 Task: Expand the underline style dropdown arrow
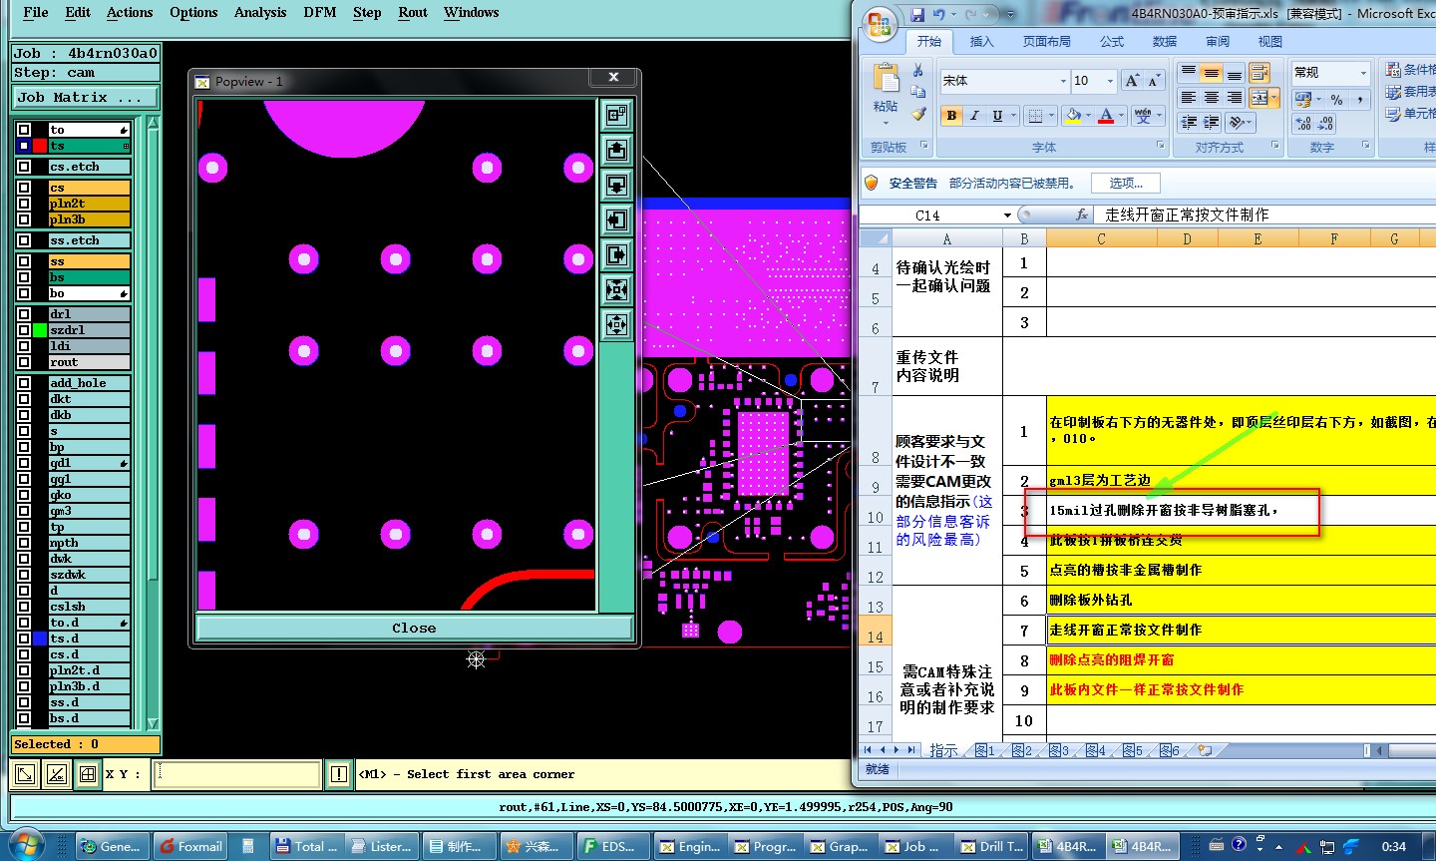point(1013,116)
